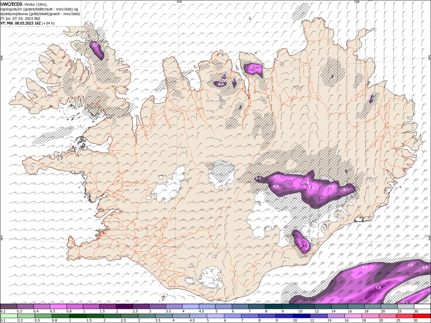
Task: Pick the lower legend swatch between 3.5 and 4
Action: coord(163,316)
